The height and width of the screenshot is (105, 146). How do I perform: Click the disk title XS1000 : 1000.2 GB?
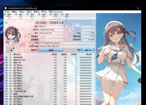[x=50, y=23]
